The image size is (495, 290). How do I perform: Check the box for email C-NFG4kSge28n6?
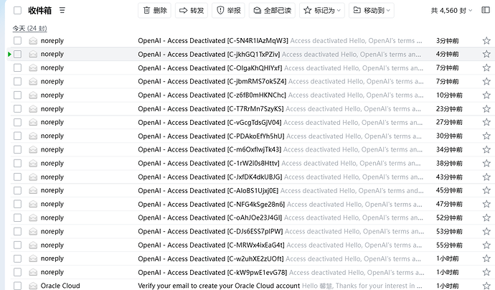point(18,205)
